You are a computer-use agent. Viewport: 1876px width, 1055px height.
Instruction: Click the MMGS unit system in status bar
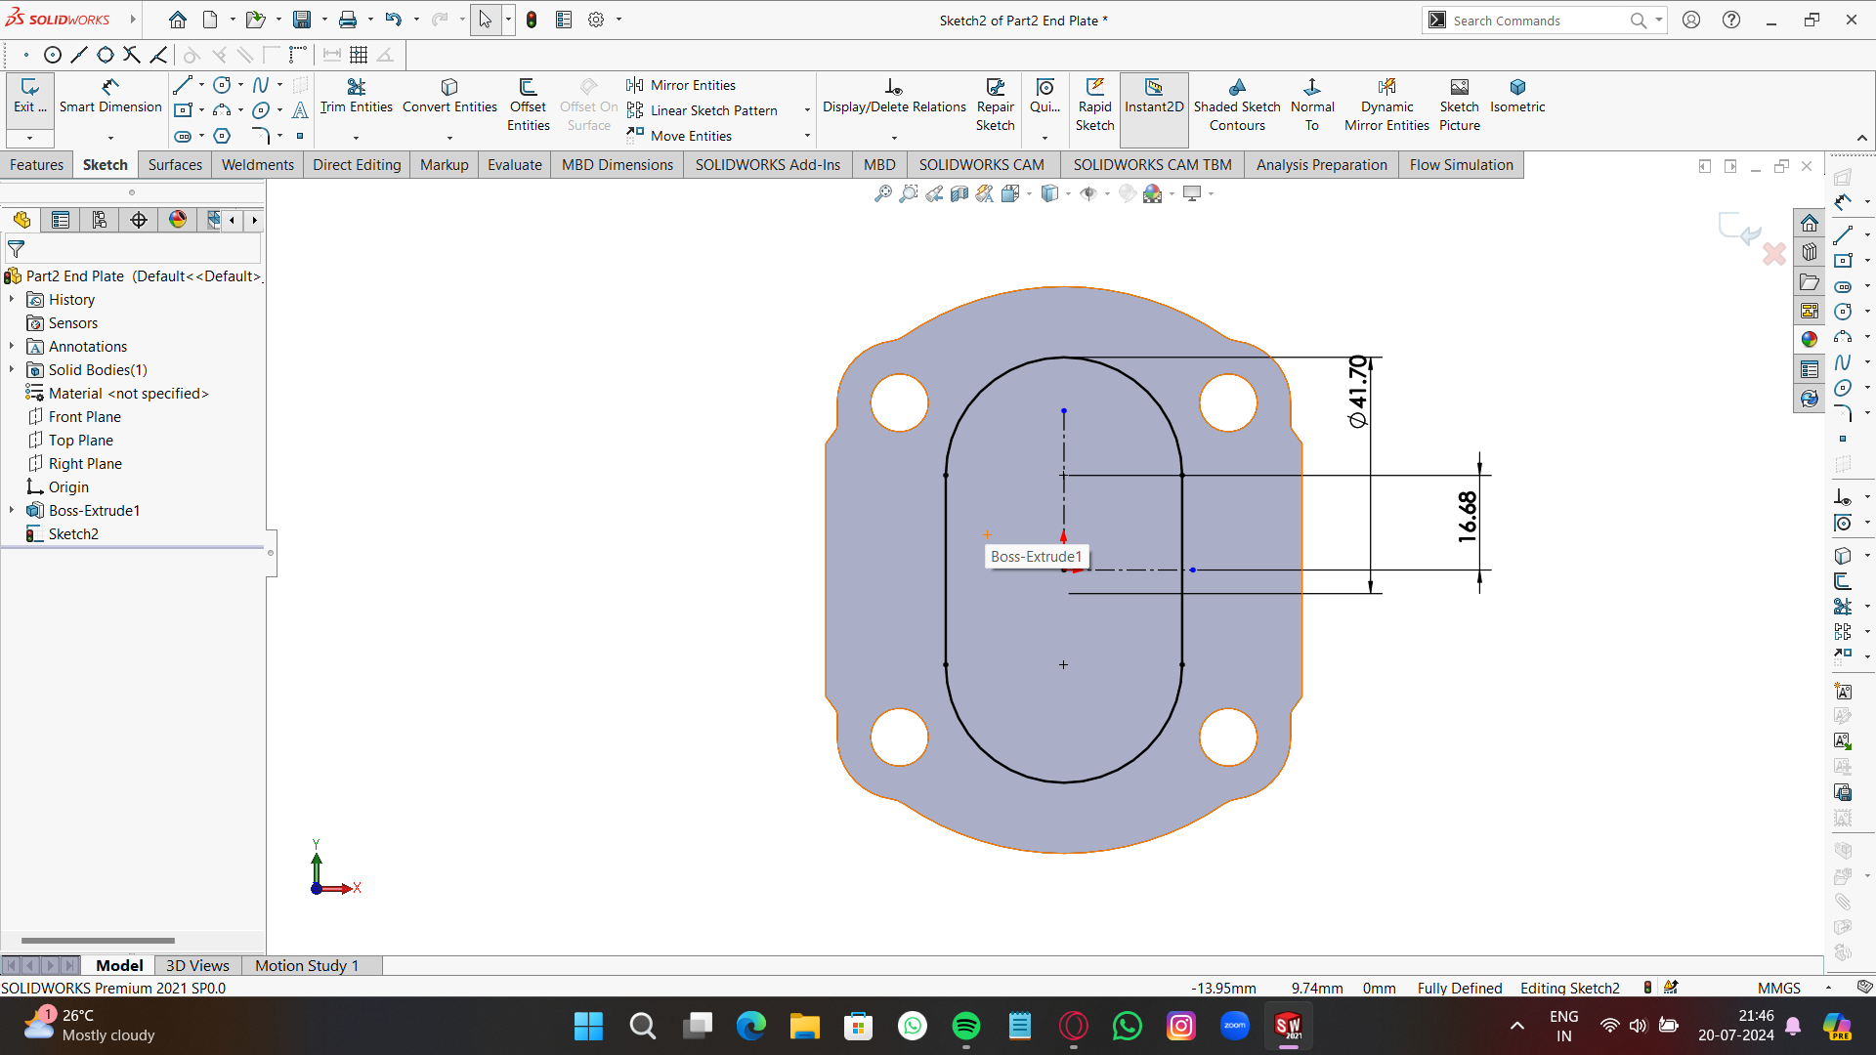pos(1778,988)
